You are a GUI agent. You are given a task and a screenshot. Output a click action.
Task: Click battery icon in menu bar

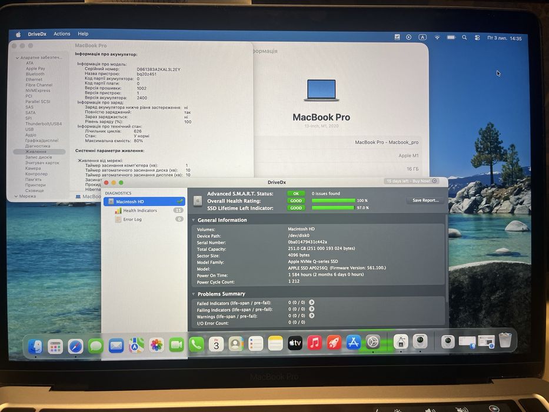pos(451,37)
